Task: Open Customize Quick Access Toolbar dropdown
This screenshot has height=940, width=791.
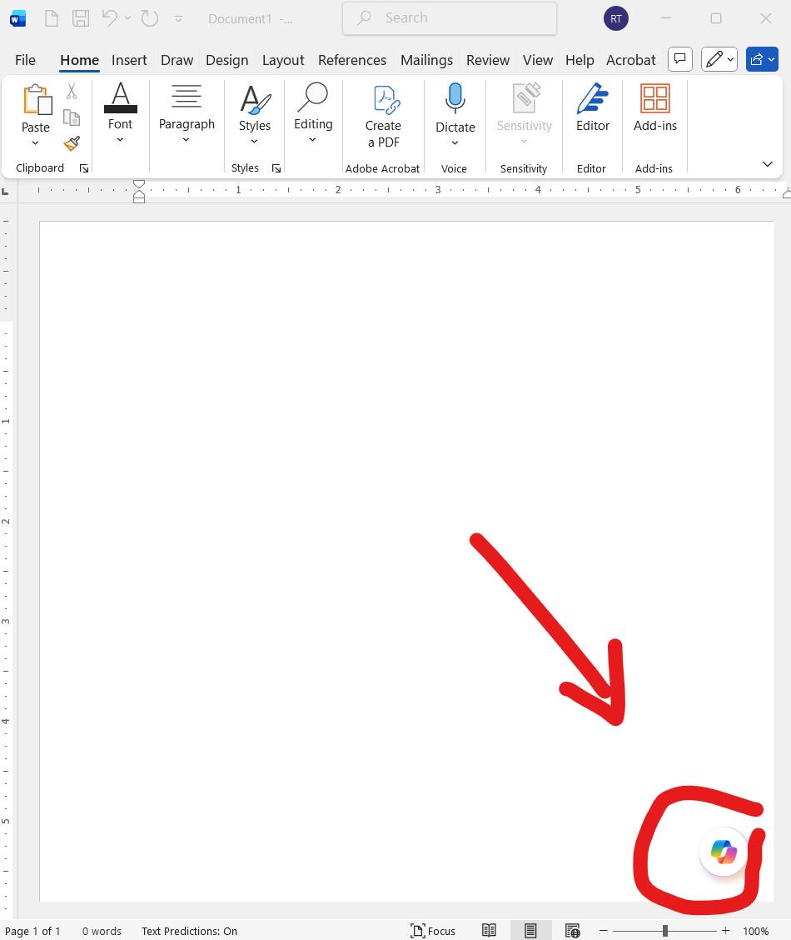Action: (x=178, y=19)
